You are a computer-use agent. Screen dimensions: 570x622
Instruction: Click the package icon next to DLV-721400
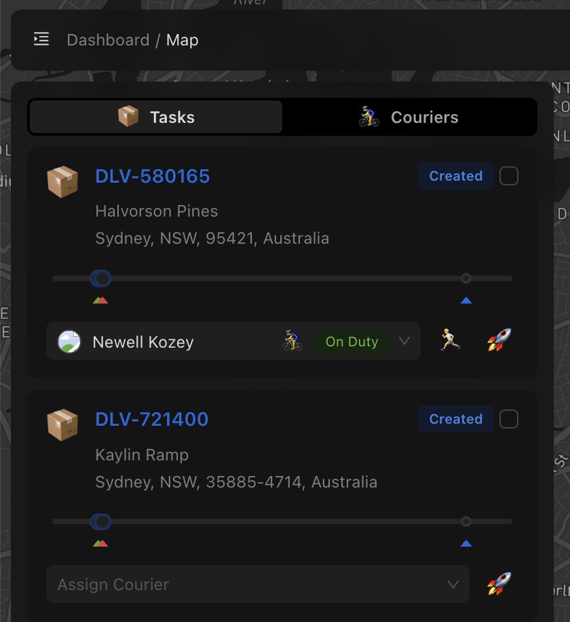click(62, 425)
